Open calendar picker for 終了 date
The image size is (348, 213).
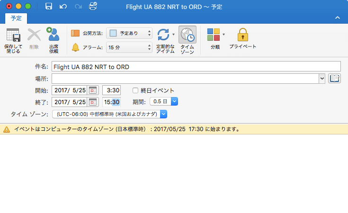(x=93, y=102)
